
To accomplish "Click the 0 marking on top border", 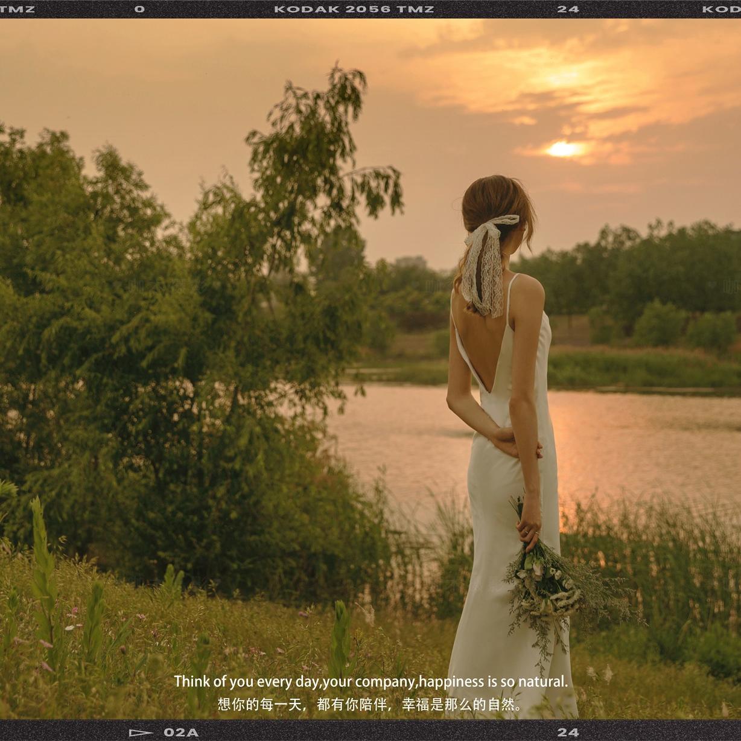I will (x=140, y=9).
